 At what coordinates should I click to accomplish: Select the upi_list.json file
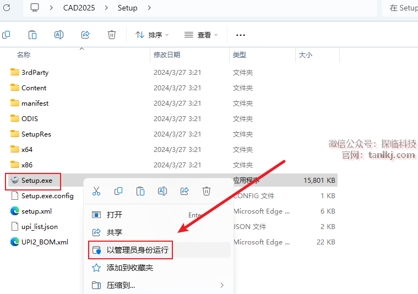tap(34, 227)
